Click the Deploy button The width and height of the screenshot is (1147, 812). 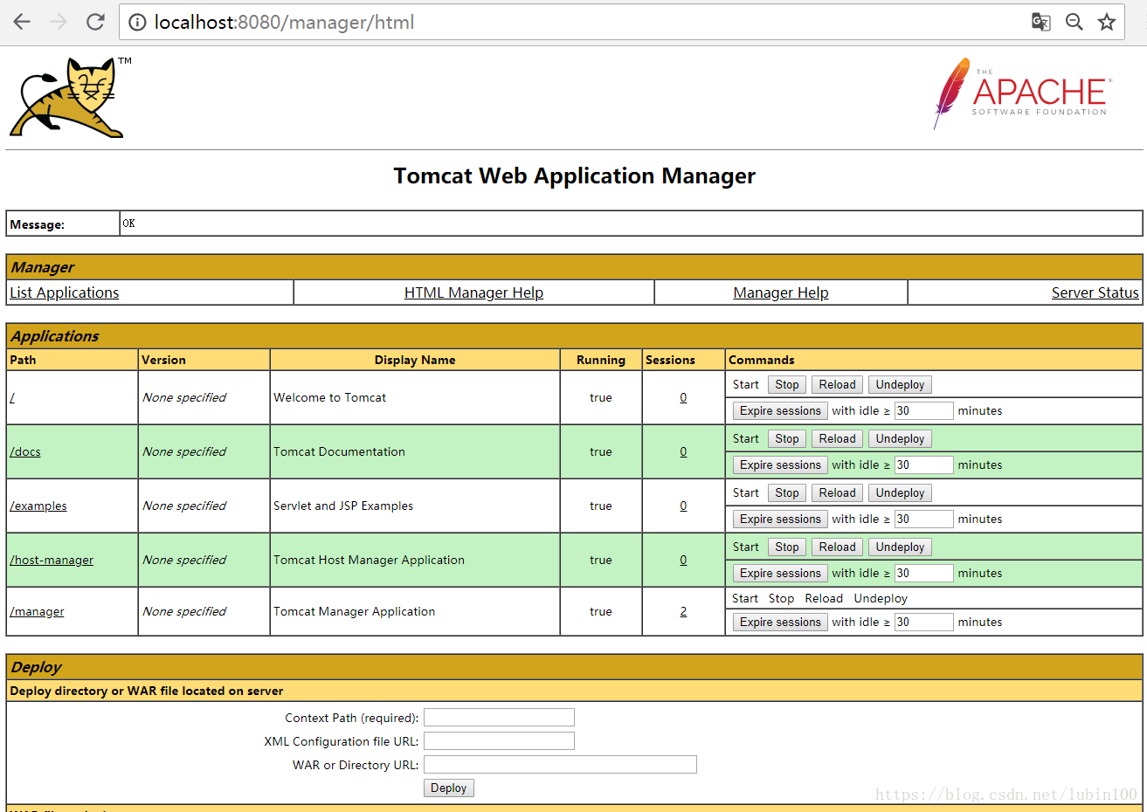coord(448,788)
